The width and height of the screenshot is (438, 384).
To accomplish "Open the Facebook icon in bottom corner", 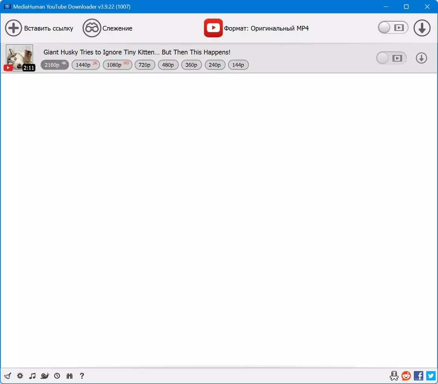I will [418, 376].
